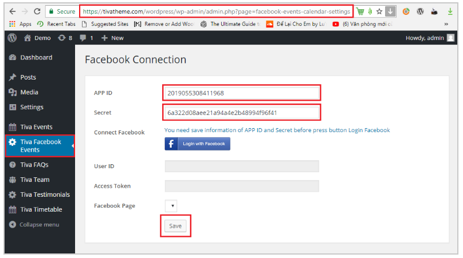This screenshot has width=463, height=258.
Task: Click the green 'à' extension icon
Action: (x=370, y=11)
